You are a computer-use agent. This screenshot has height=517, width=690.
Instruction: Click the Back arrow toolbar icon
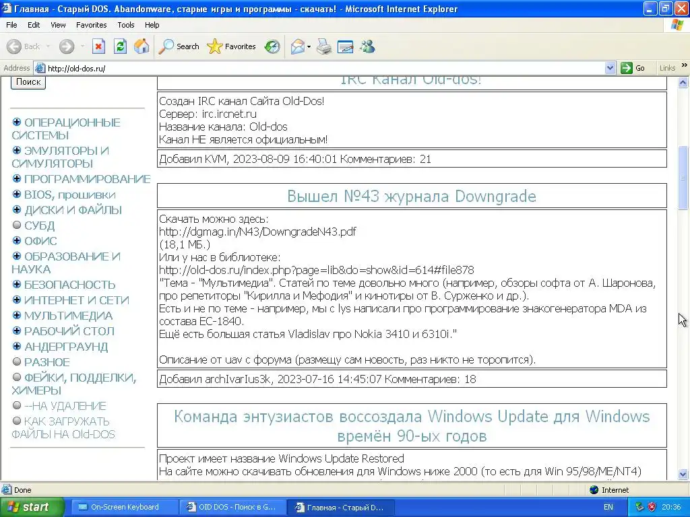coord(14,46)
